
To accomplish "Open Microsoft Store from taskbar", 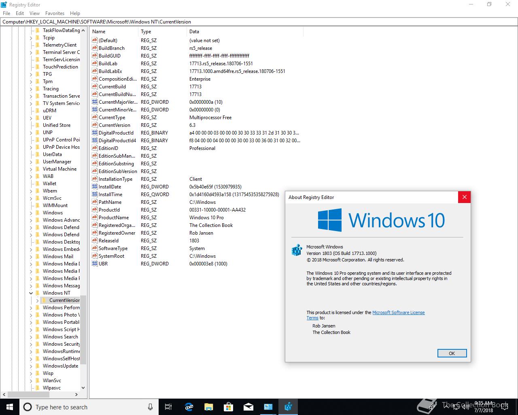I will pos(228,407).
